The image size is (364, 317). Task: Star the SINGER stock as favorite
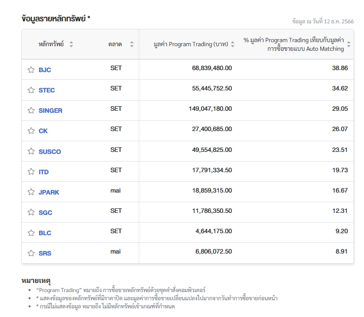[x=31, y=110]
